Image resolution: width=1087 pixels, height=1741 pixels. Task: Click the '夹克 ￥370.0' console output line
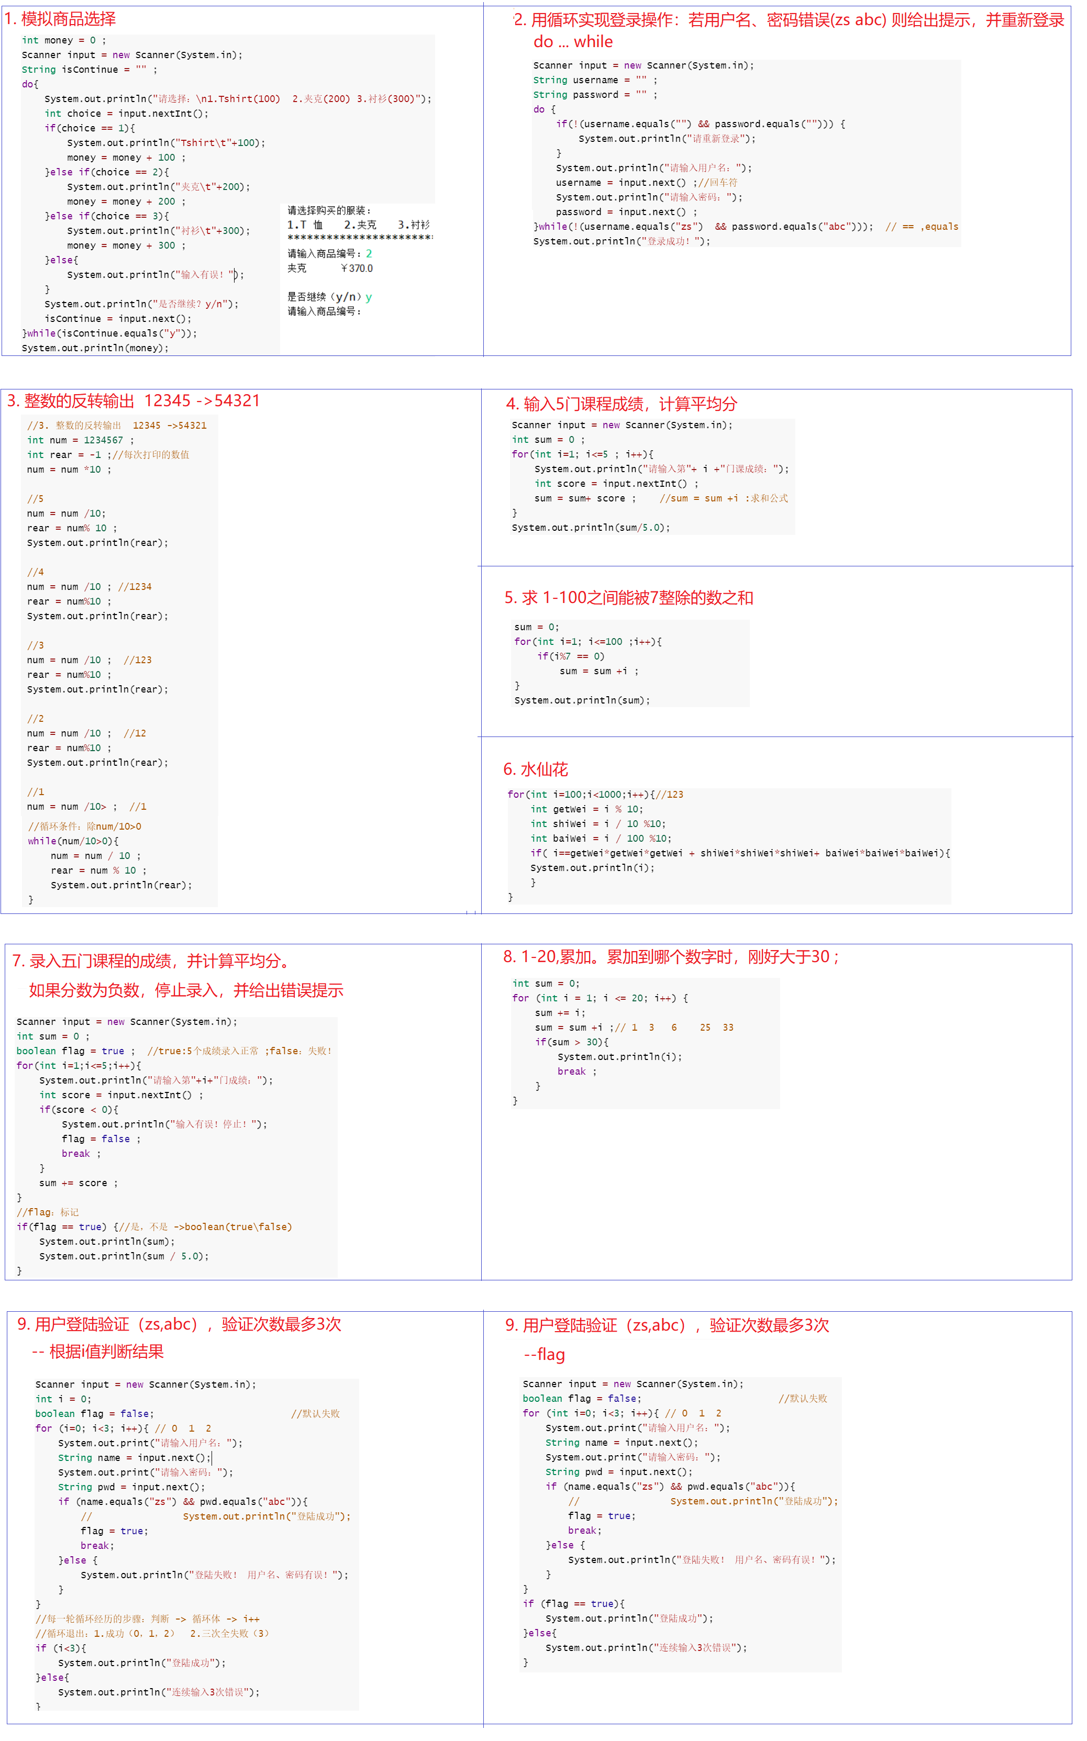(x=330, y=268)
